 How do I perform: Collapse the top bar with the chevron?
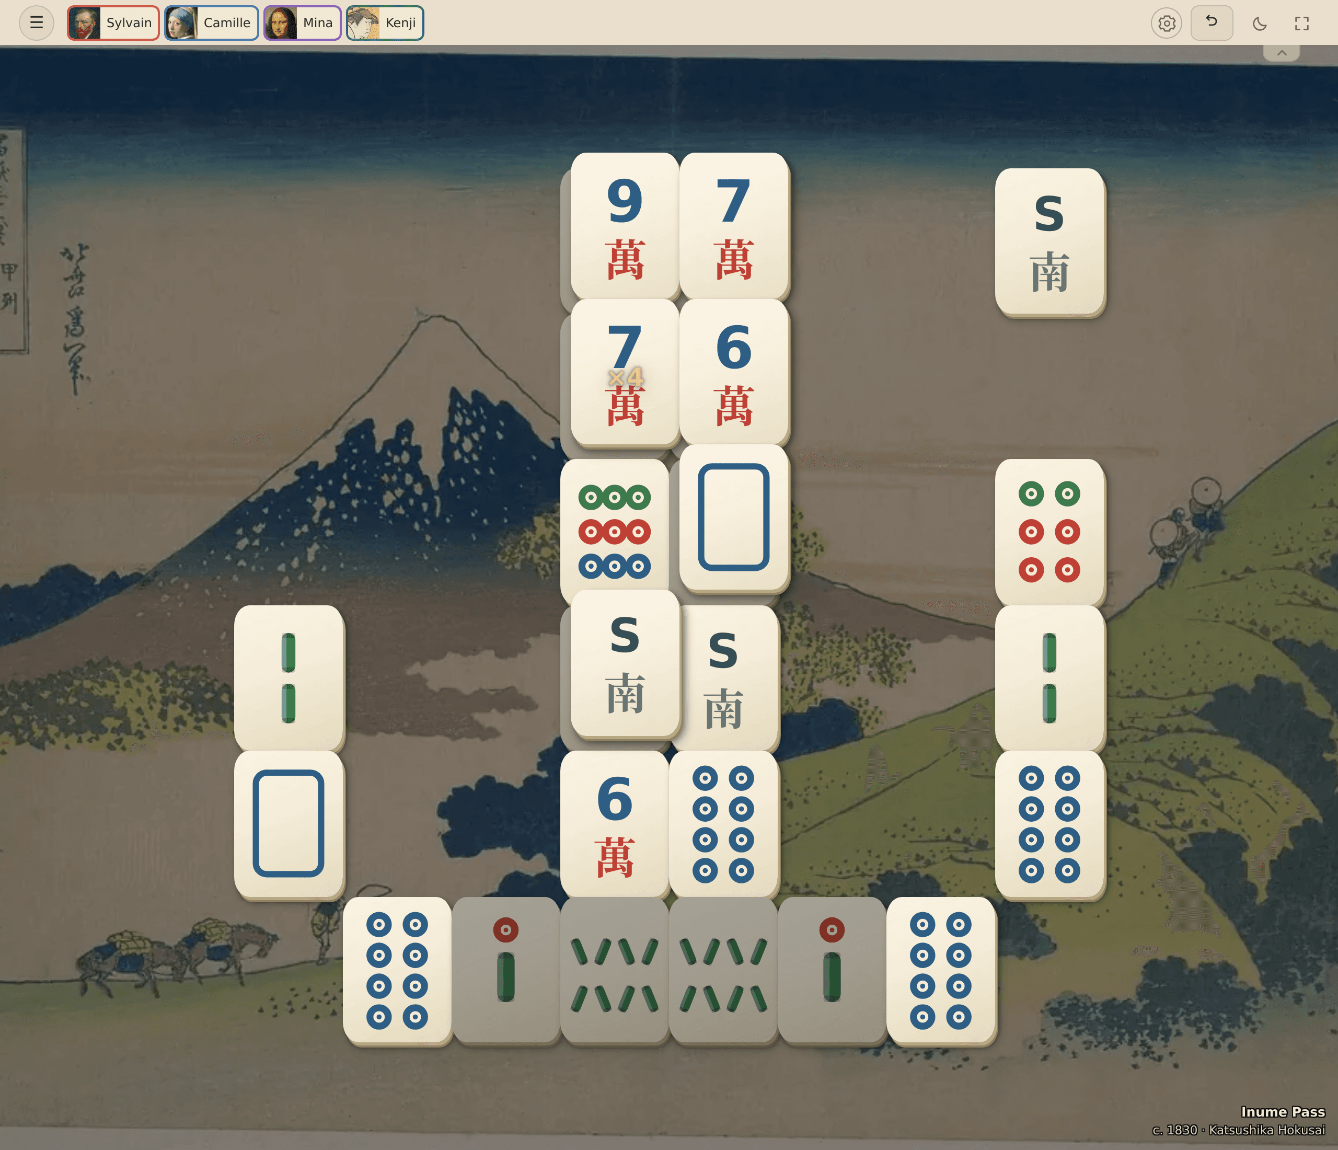click(1282, 53)
